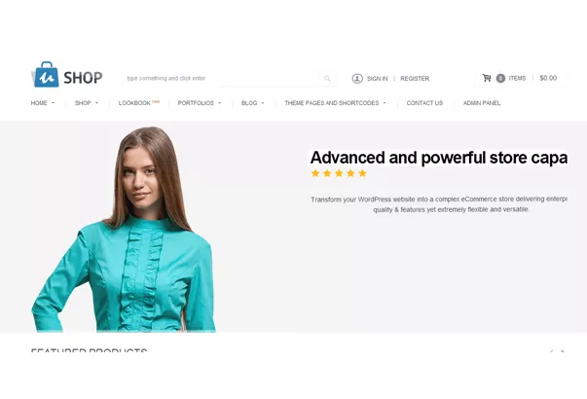
Task: Open Theme Pages and Shortcodes menu
Action: [335, 103]
